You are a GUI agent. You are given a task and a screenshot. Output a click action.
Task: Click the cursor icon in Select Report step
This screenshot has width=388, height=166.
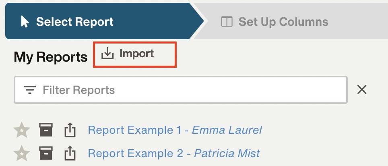[x=25, y=21]
